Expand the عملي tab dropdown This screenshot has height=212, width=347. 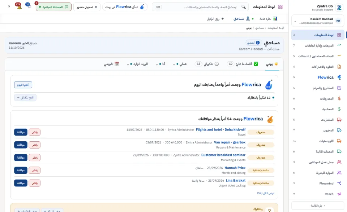pyautogui.click(x=180, y=64)
